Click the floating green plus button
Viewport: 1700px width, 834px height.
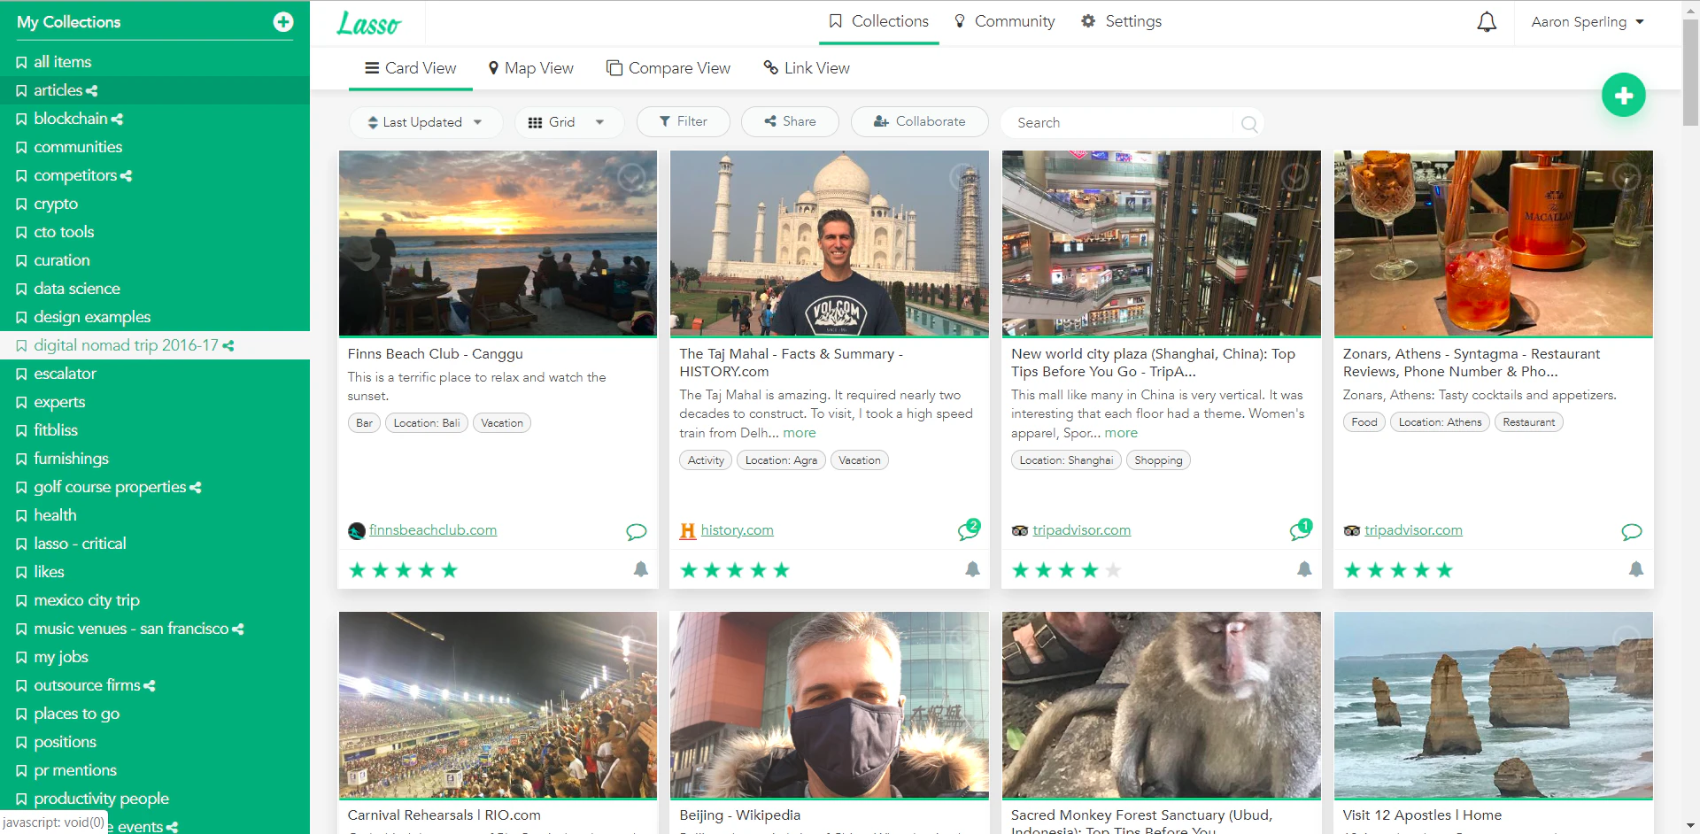pyautogui.click(x=1624, y=95)
